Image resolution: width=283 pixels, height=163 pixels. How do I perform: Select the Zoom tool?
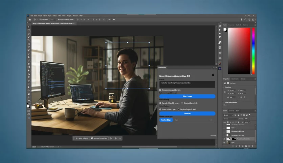(29, 97)
